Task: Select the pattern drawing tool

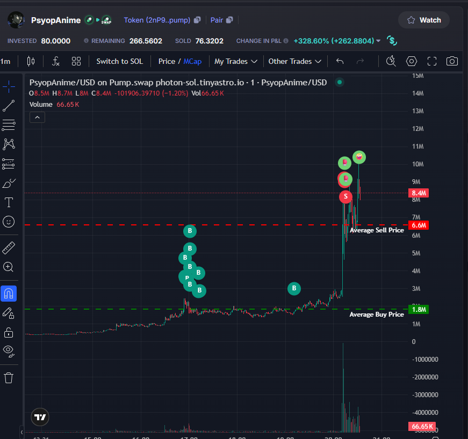Action: 9,144
